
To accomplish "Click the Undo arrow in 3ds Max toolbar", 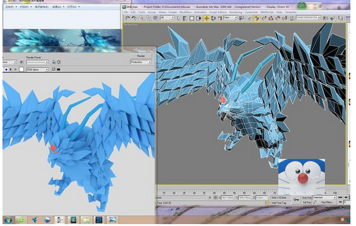I will [127, 19].
